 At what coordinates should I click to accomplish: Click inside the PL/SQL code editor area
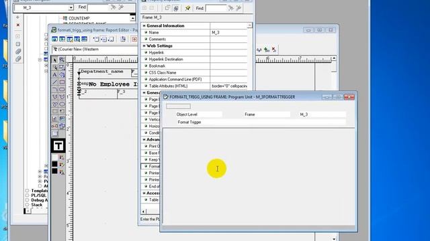tap(259, 177)
